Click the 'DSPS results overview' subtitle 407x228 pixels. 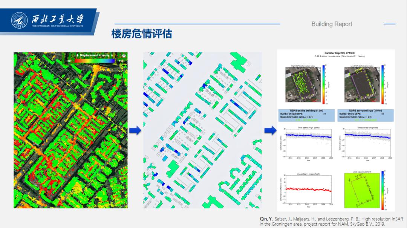tap(340, 57)
